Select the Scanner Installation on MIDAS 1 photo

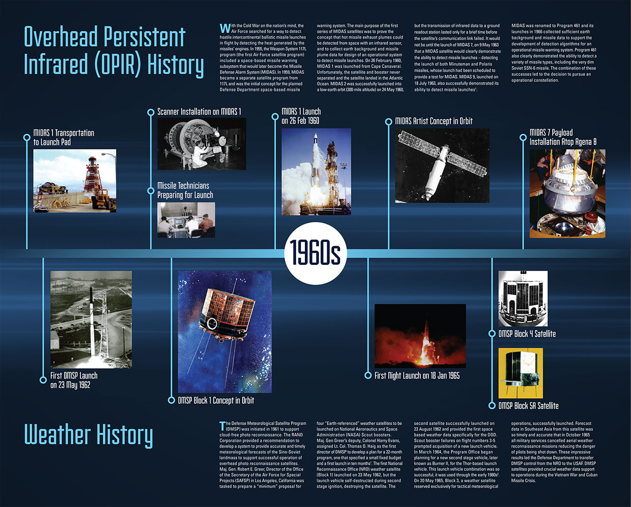202,144
